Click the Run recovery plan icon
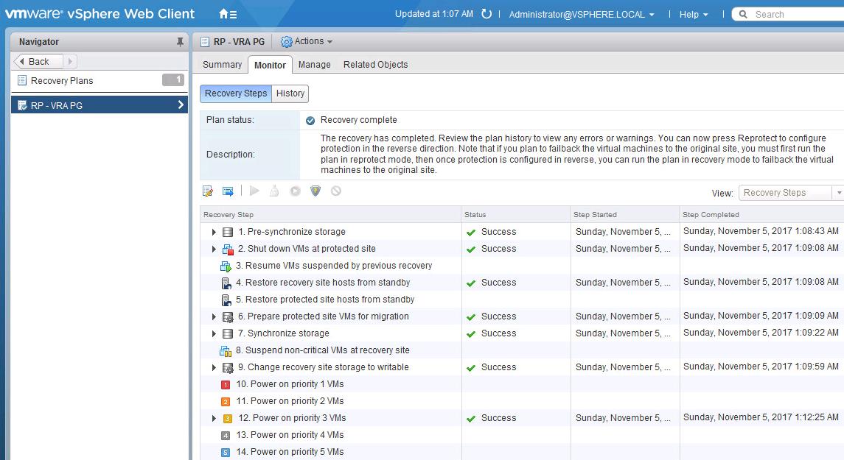 [x=295, y=191]
